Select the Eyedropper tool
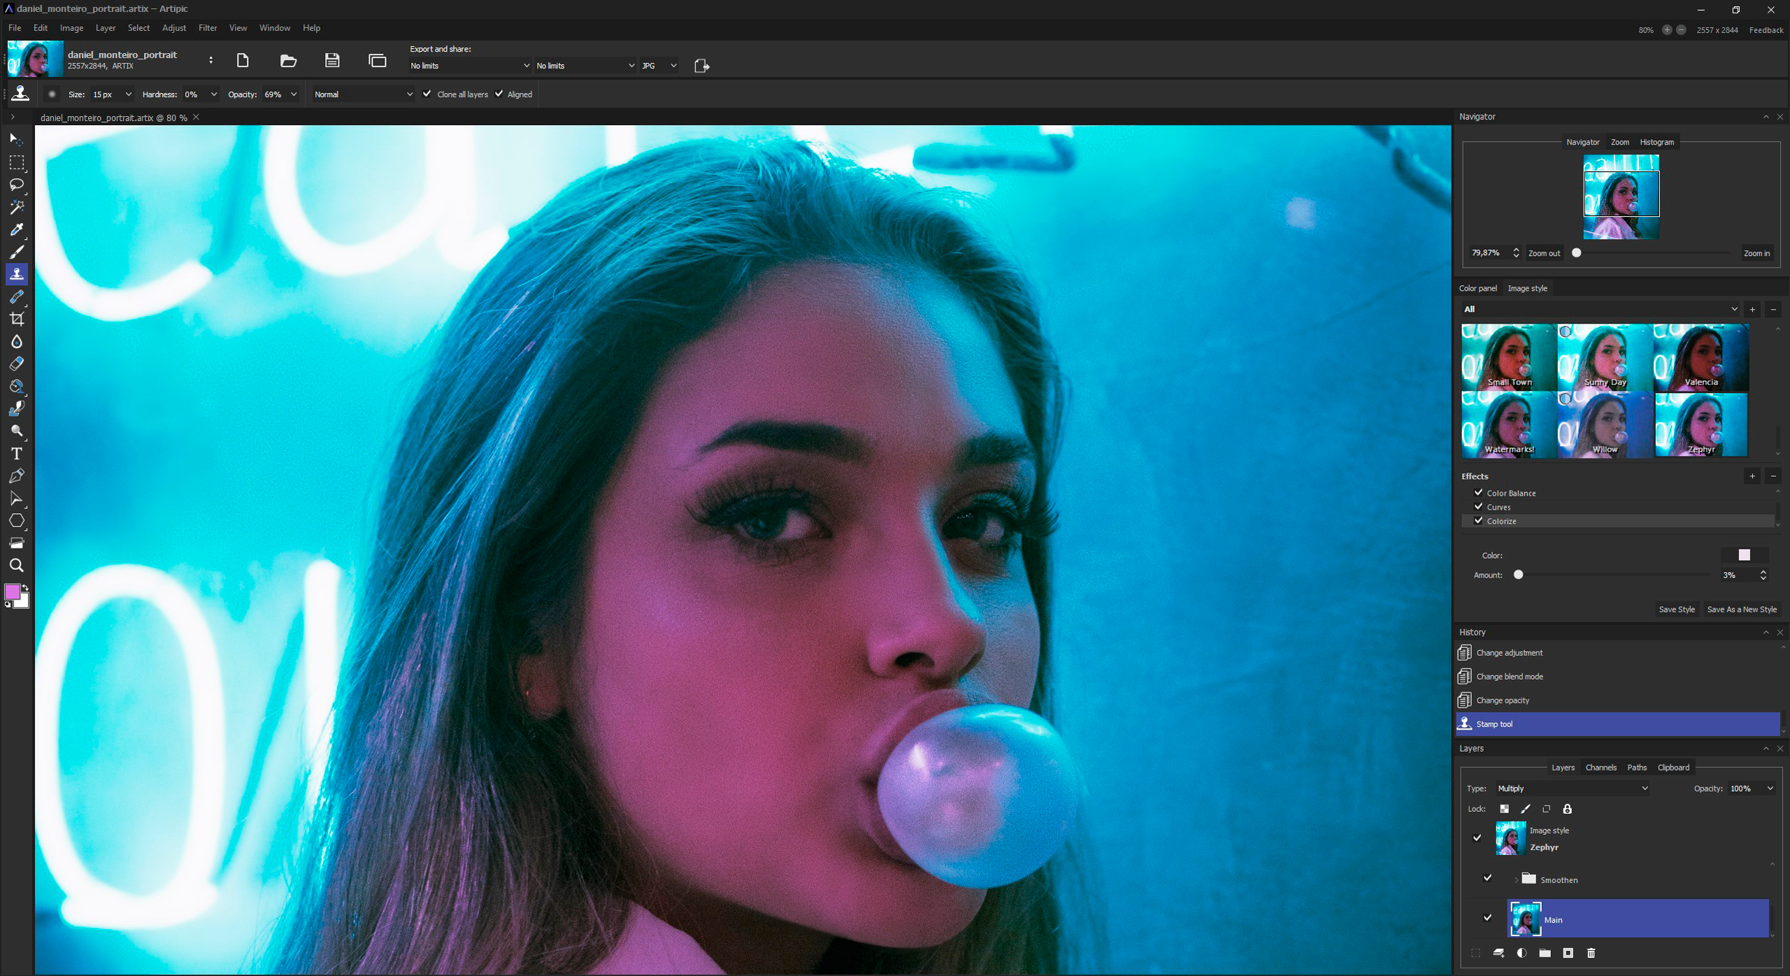 17,231
